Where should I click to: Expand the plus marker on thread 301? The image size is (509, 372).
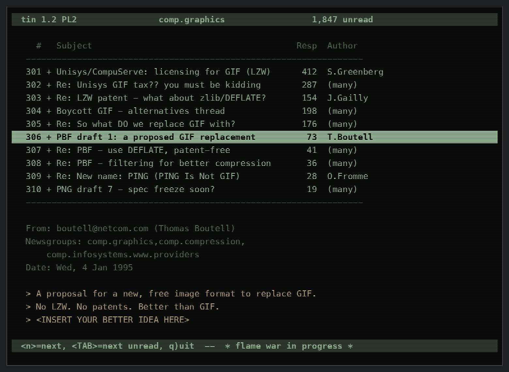[49, 72]
